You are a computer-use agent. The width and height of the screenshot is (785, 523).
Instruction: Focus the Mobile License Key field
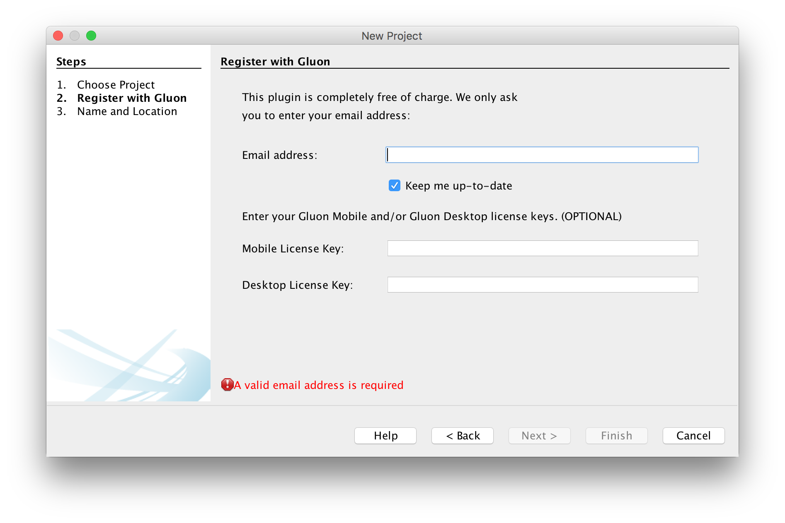543,248
